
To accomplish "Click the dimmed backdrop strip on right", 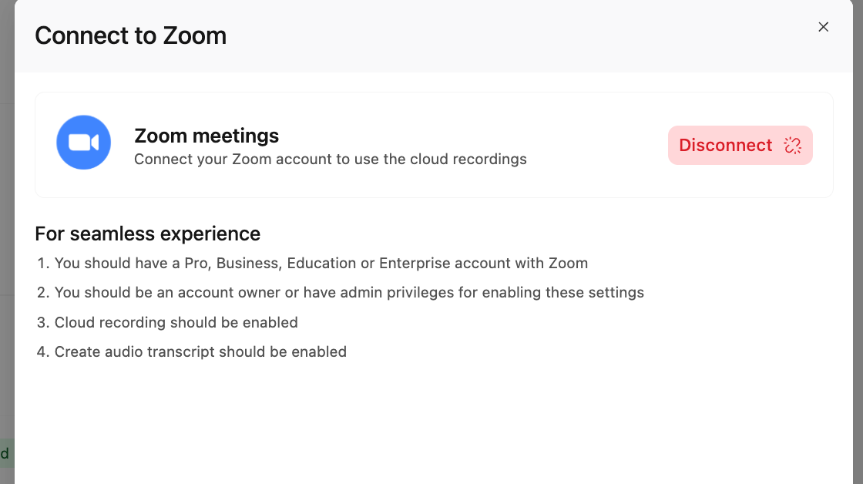I will click(858, 242).
